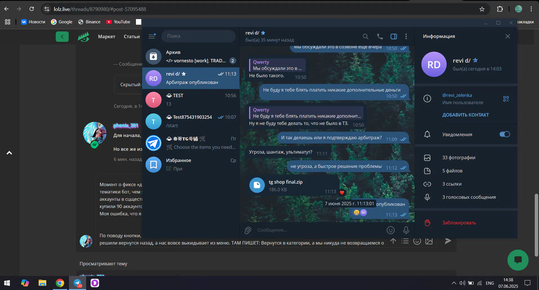Open Google bookmark
This screenshot has width=539, height=290.
pyautogui.click(x=62, y=22)
